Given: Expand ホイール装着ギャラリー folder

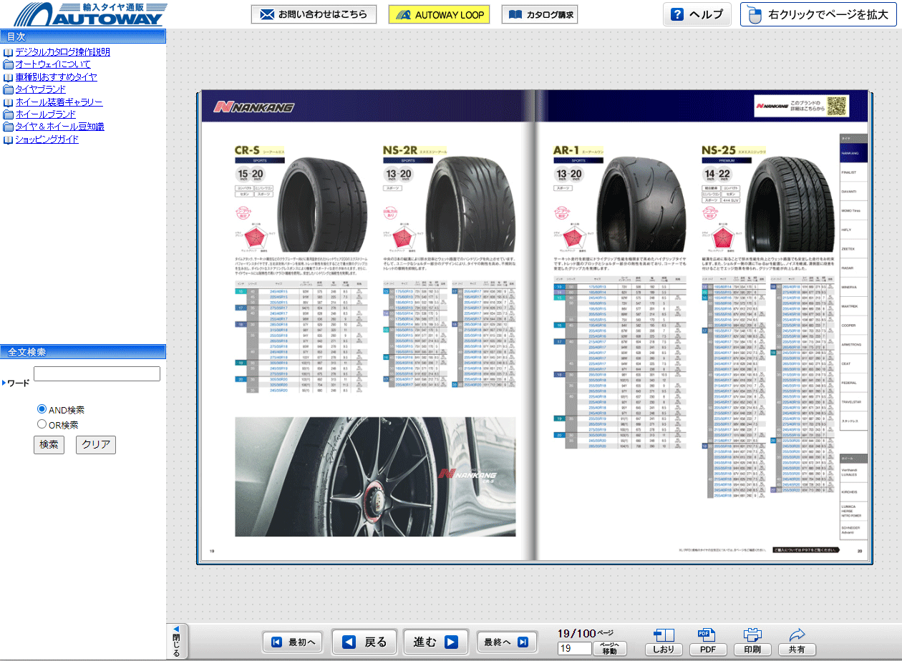Looking at the screenshot, I should coord(59,102).
